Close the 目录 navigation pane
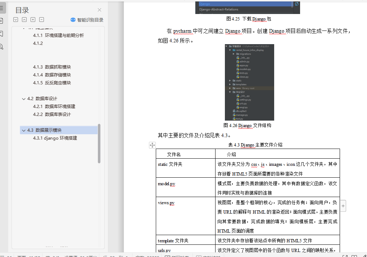 99,10
